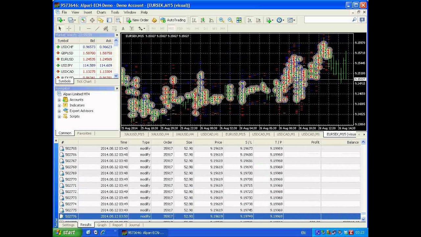Select the Fibonacci retracement tool

114,29
